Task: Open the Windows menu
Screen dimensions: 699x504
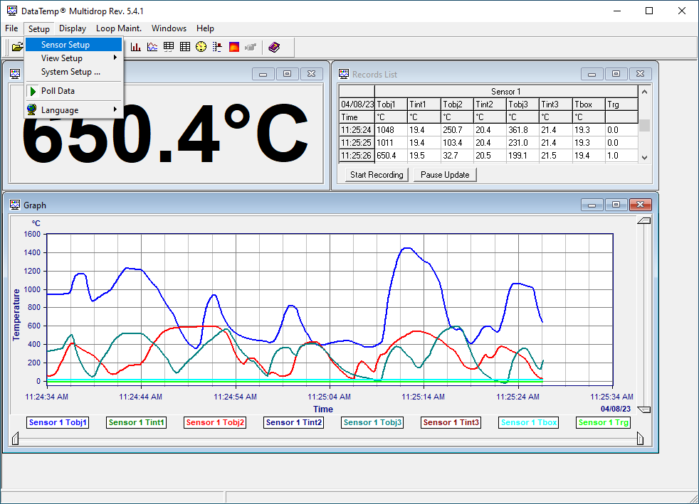Action: 169,28
